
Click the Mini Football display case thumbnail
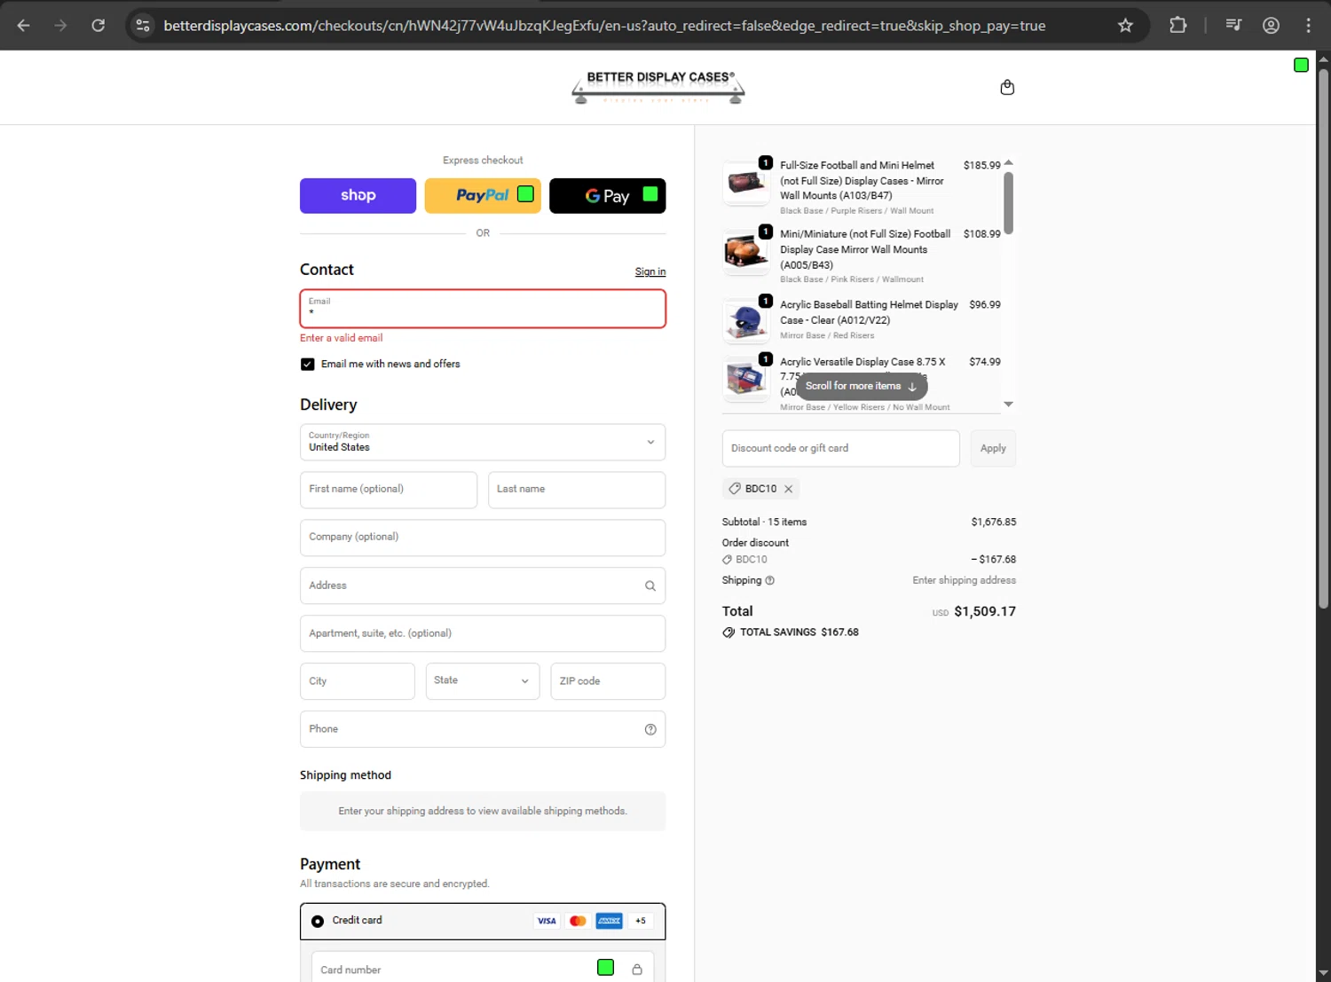point(746,252)
